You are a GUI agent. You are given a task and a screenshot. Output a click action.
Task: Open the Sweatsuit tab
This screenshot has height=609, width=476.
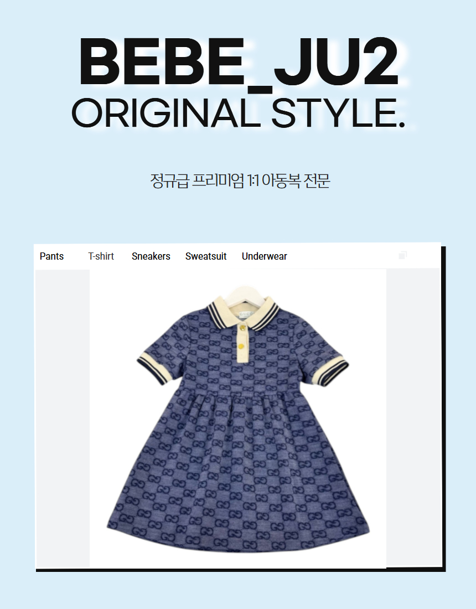(206, 256)
